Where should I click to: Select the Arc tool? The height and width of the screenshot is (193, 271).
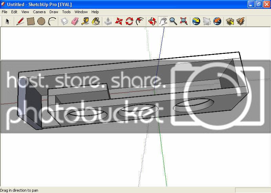coord(52,21)
